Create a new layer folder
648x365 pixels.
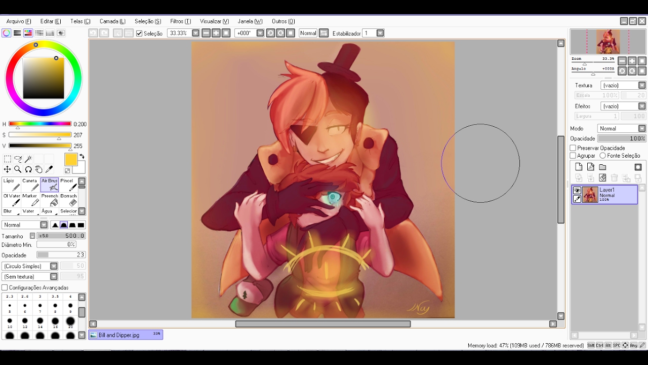click(x=602, y=167)
